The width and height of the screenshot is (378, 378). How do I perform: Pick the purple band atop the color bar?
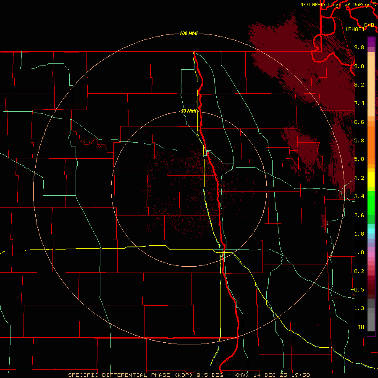pyautogui.click(x=371, y=42)
